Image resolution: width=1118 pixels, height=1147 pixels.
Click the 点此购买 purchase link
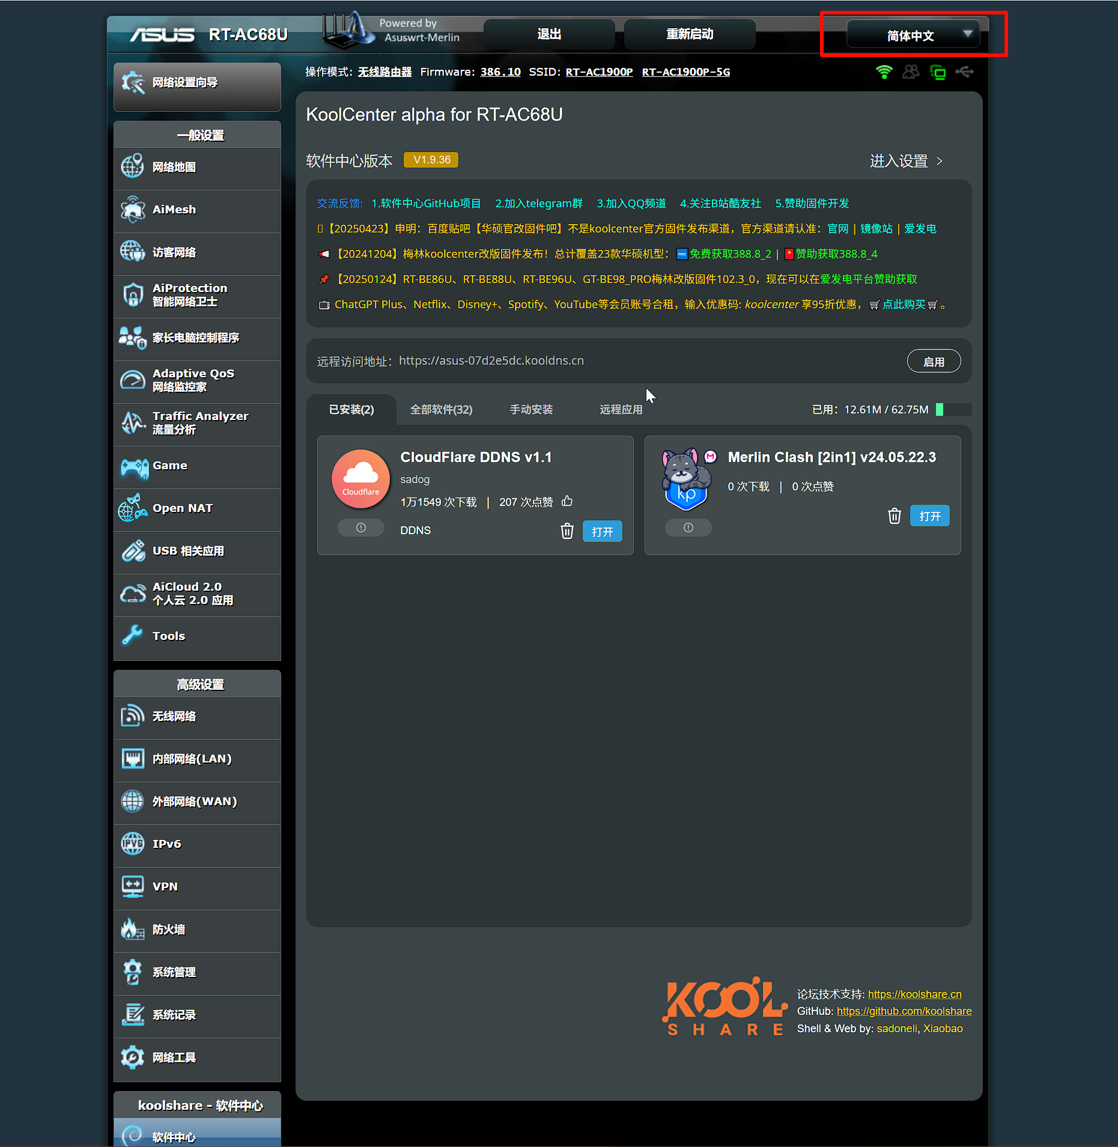tap(904, 305)
